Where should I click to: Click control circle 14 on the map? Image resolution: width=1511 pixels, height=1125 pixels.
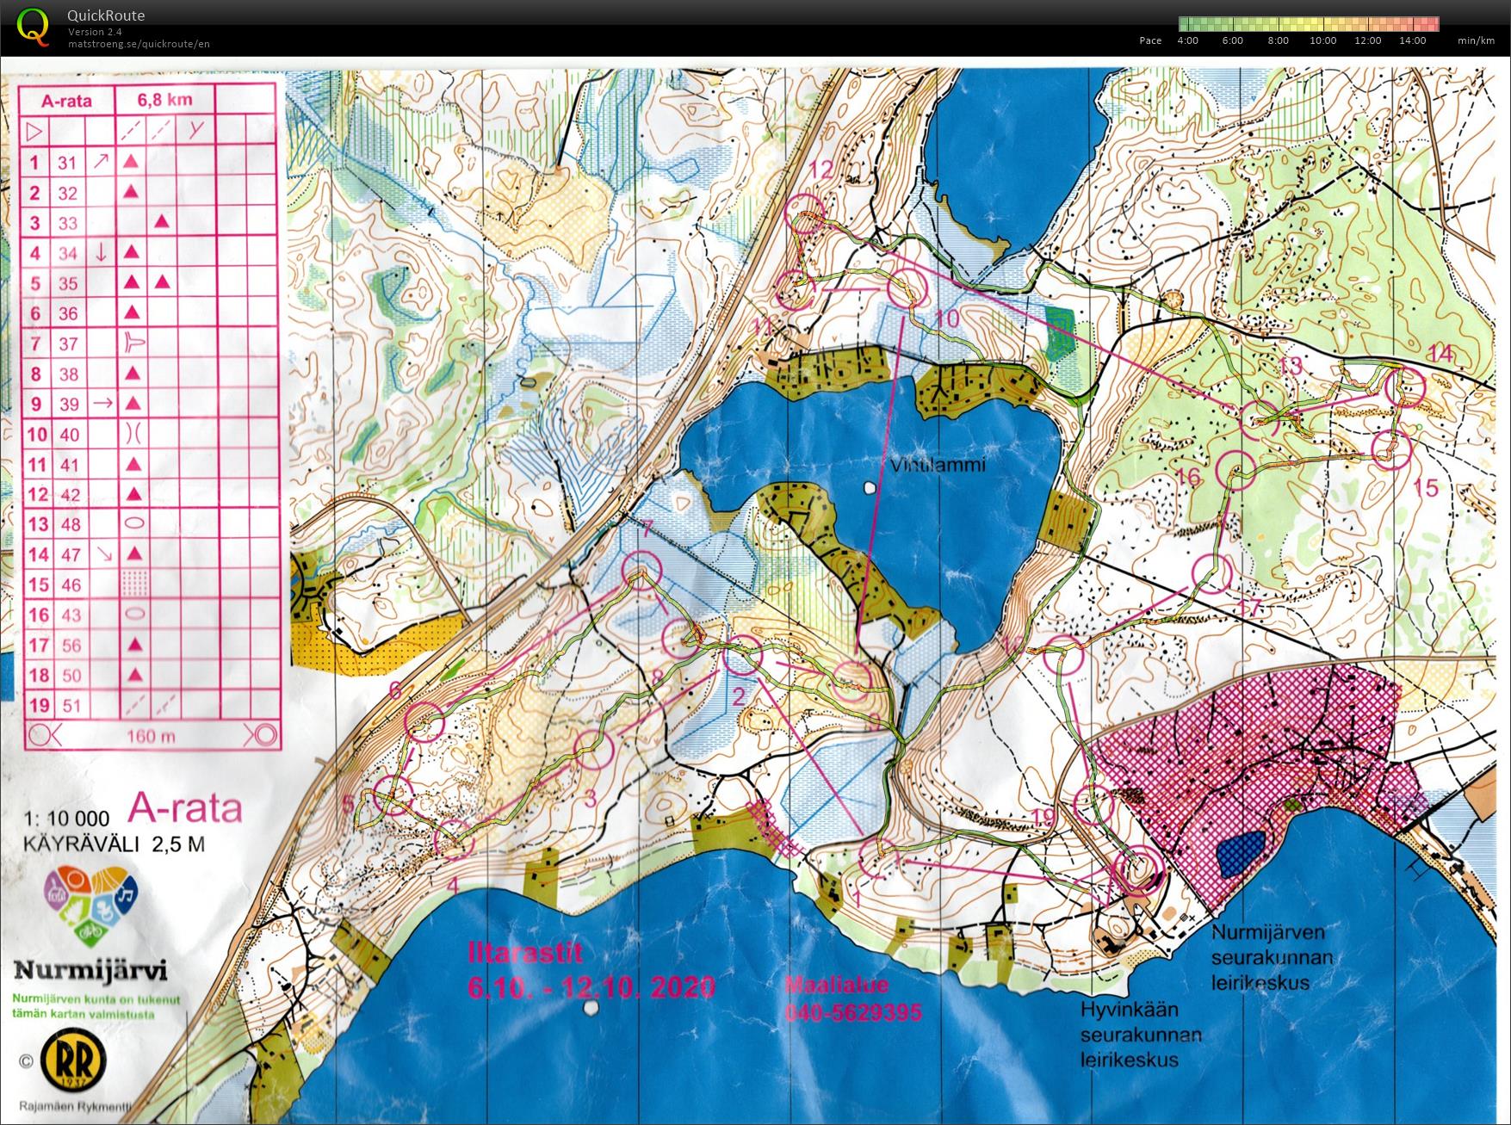pos(1405,387)
